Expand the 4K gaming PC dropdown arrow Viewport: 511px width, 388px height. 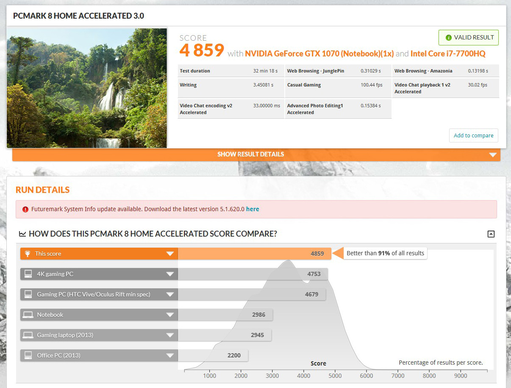170,274
